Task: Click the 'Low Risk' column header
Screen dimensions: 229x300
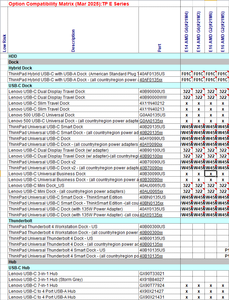Action: click(4, 43)
